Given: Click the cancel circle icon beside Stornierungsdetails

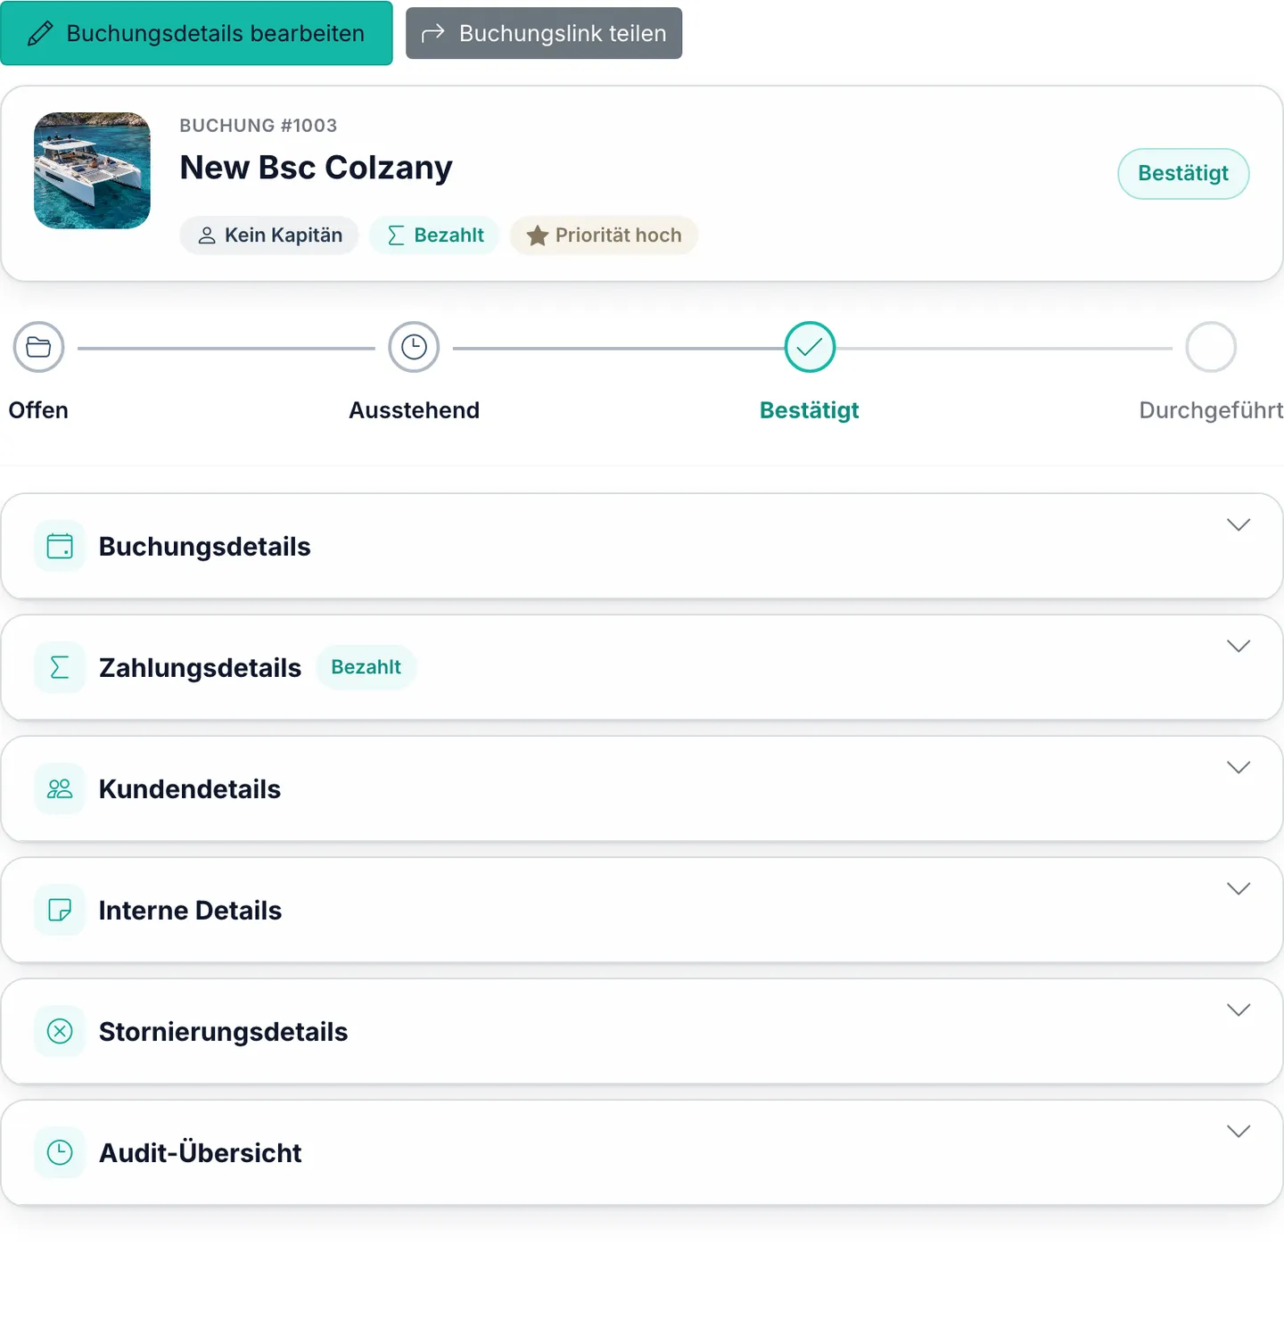Looking at the screenshot, I should coord(60,1031).
